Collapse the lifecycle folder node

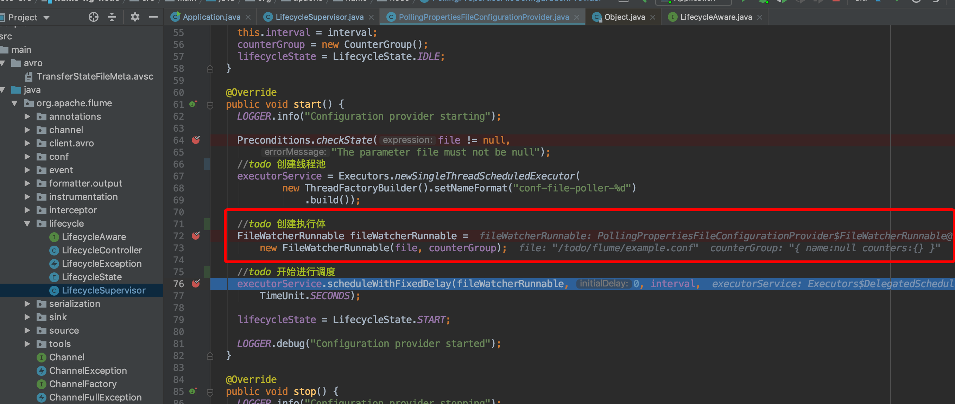tap(27, 223)
